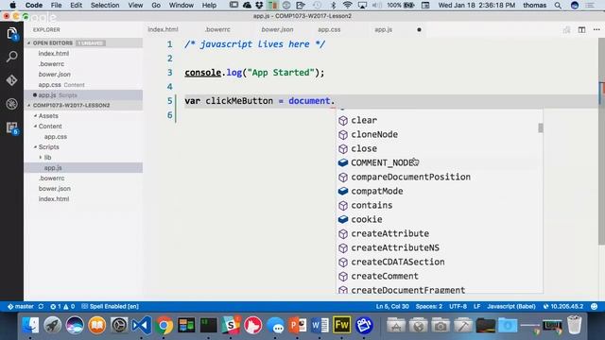Click the Wi-Fi icon in menu bar
This screenshot has width=605, height=340.
[x=347, y=6]
